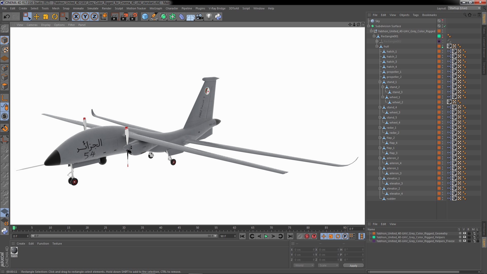Click Texture in material manager

pos(57,244)
